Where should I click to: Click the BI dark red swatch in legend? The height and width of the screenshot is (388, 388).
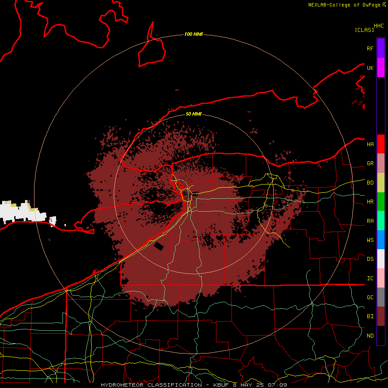(381, 316)
